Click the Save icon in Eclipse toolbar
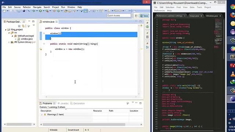 click(11, 11)
